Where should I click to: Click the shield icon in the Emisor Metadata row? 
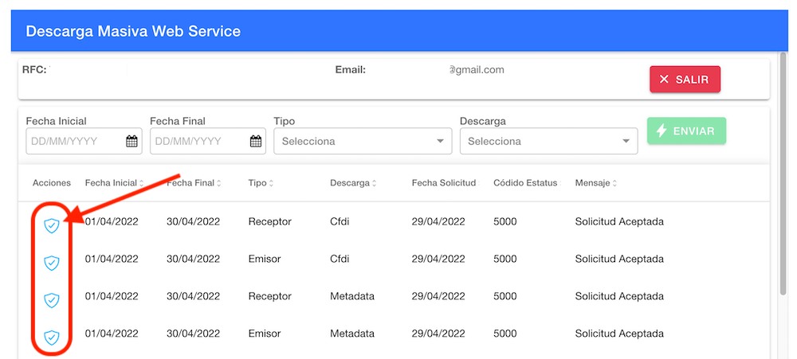coord(52,338)
